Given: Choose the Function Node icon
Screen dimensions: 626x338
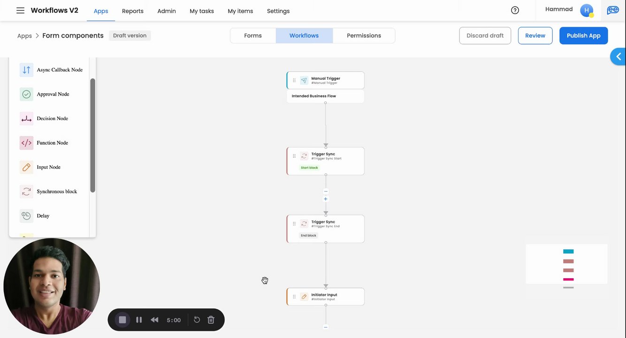Looking at the screenshot, I should tap(26, 143).
